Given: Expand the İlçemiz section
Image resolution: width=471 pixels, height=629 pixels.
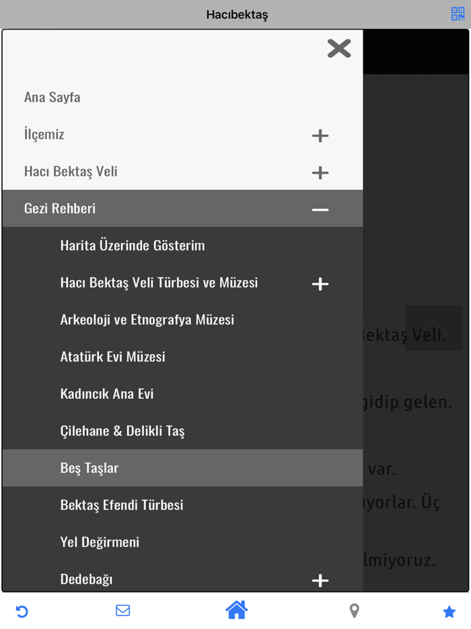Looking at the screenshot, I should (320, 135).
